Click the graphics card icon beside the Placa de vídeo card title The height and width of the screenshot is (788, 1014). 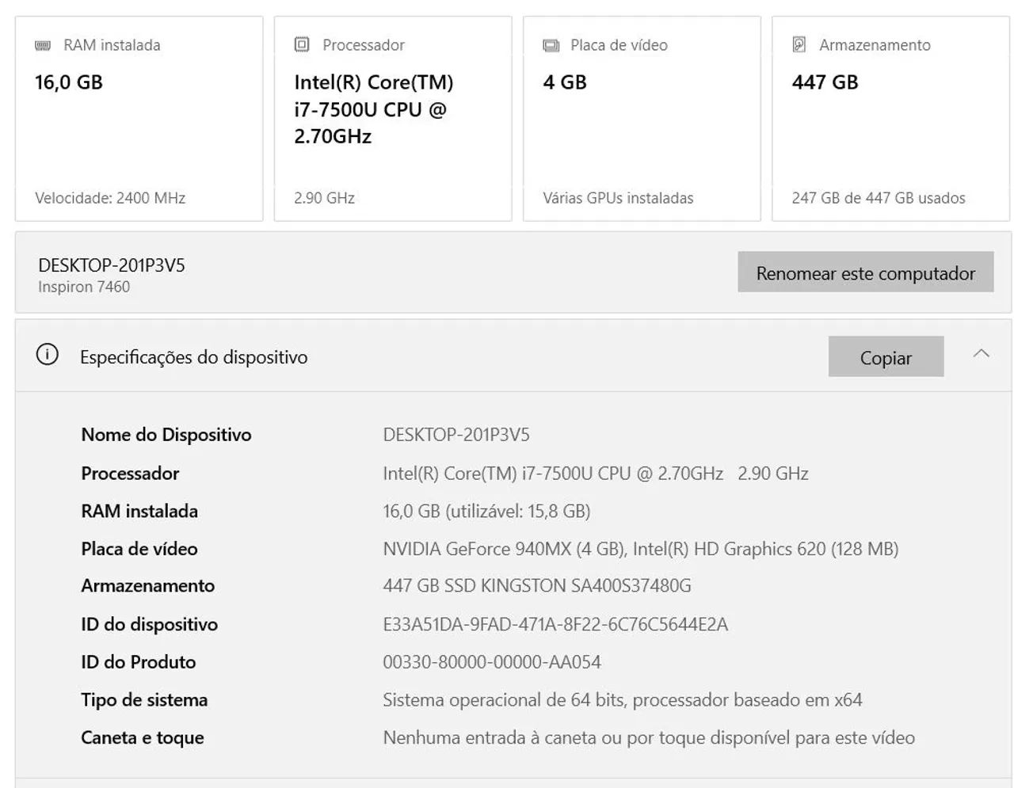[551, 45]
